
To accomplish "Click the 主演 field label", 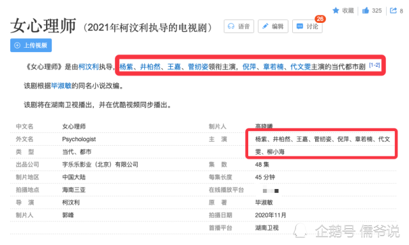I will click(218, 139).
